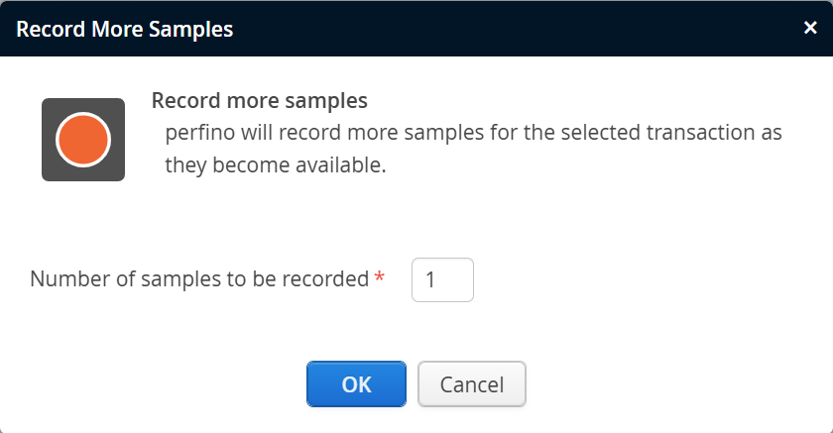Viewport: 833px width, 433px height.
Task: Click the "they become available." description line
Action: coord(275,165)
